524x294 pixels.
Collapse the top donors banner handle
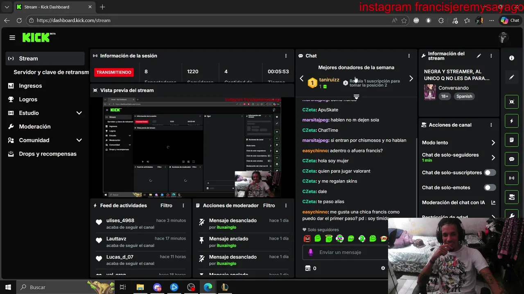pos(356,97)
